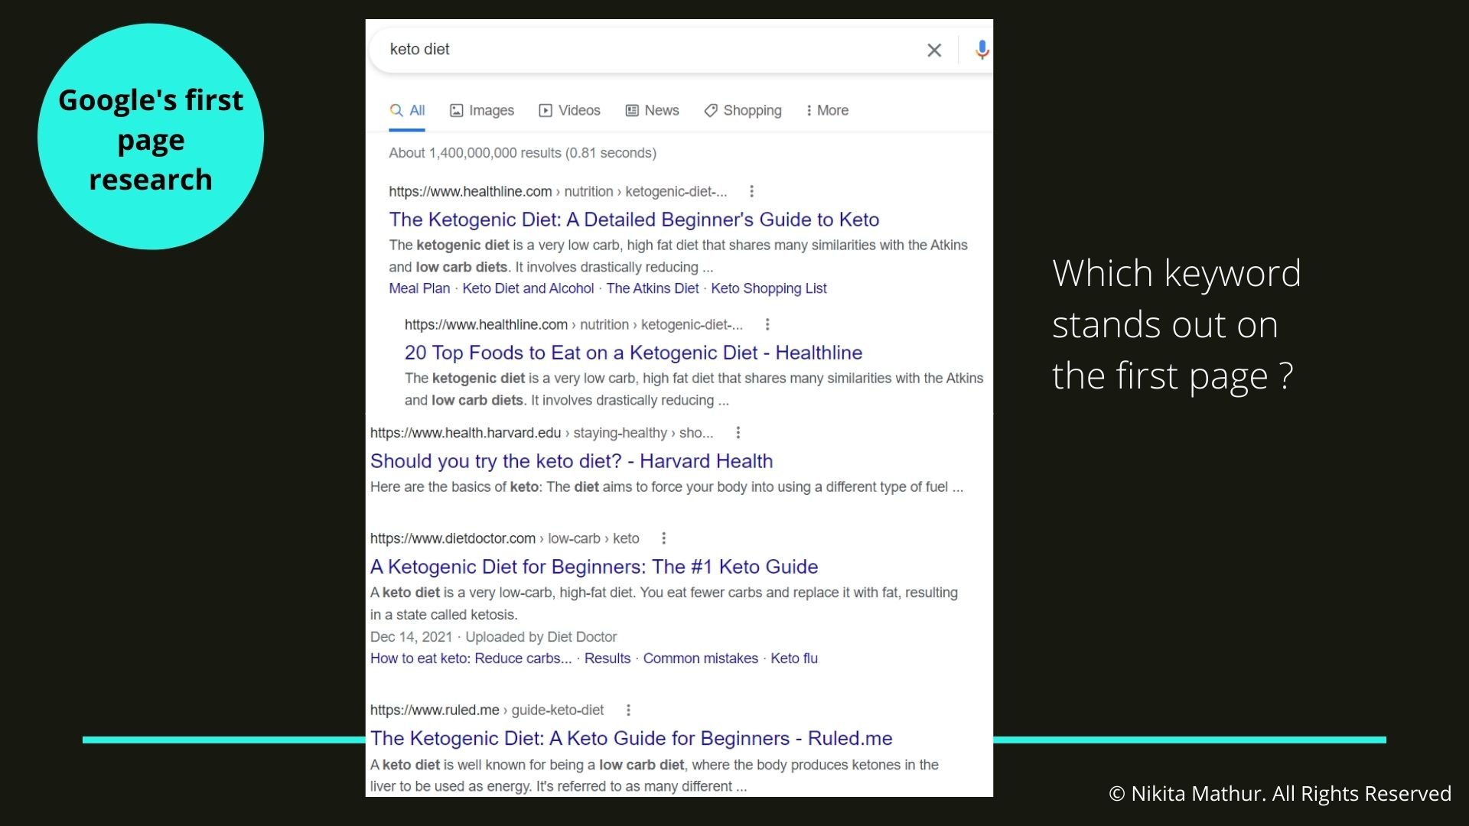This screenshot has height=826, width=1469.
Task: Follow the Meal Plan sitelink
Action: point(419,288)
